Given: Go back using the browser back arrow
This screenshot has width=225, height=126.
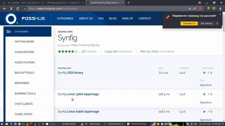Looking at the screenshot, I should (x=5, y=8).
